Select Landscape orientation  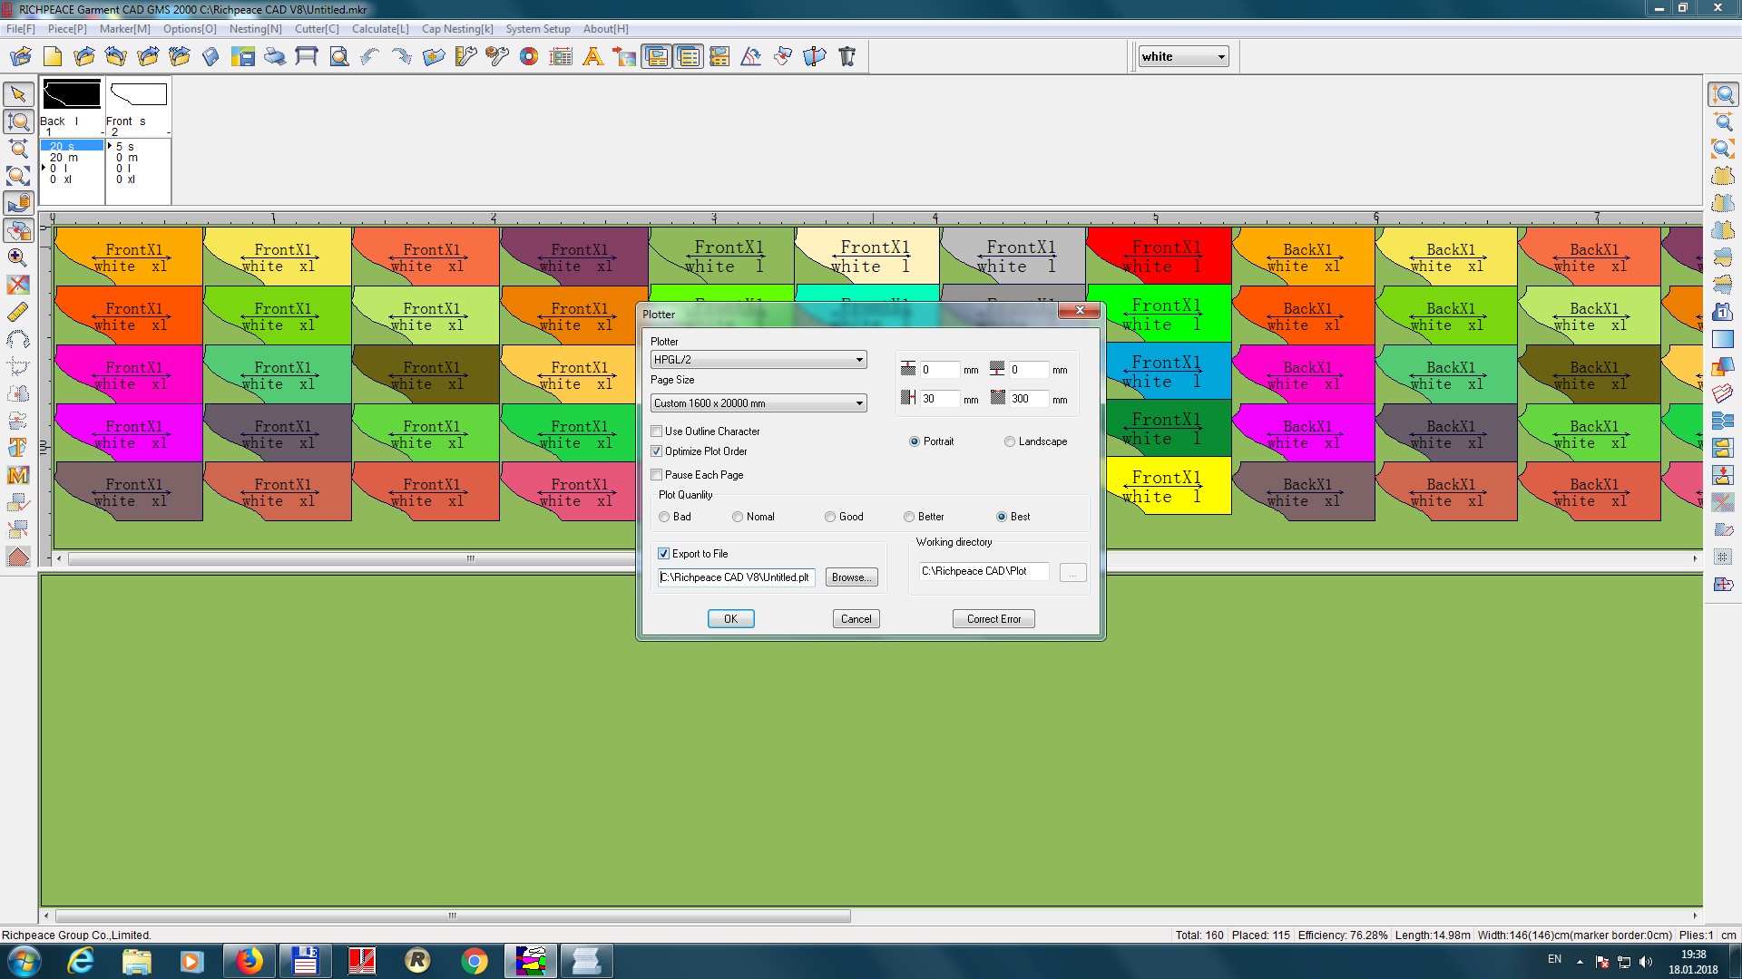click(1009, 441)
